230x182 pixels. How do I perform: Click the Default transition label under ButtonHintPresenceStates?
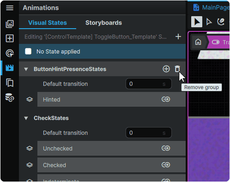pos(65,84)
